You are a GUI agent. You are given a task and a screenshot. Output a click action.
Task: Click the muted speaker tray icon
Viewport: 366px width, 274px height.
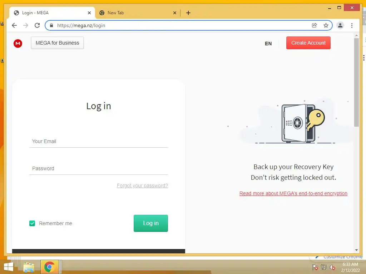(332, 267)
